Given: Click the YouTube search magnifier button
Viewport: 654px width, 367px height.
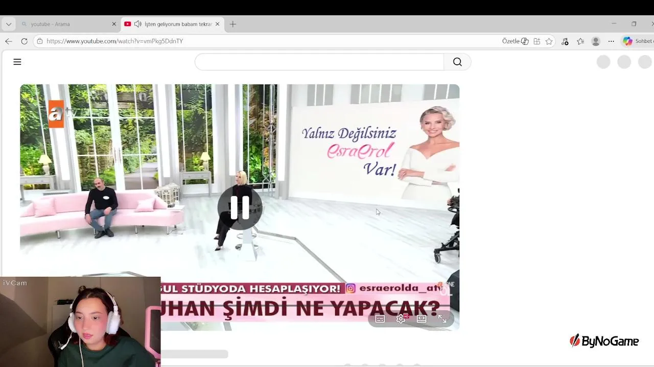Looking at the screenshot, I should 457,62.
